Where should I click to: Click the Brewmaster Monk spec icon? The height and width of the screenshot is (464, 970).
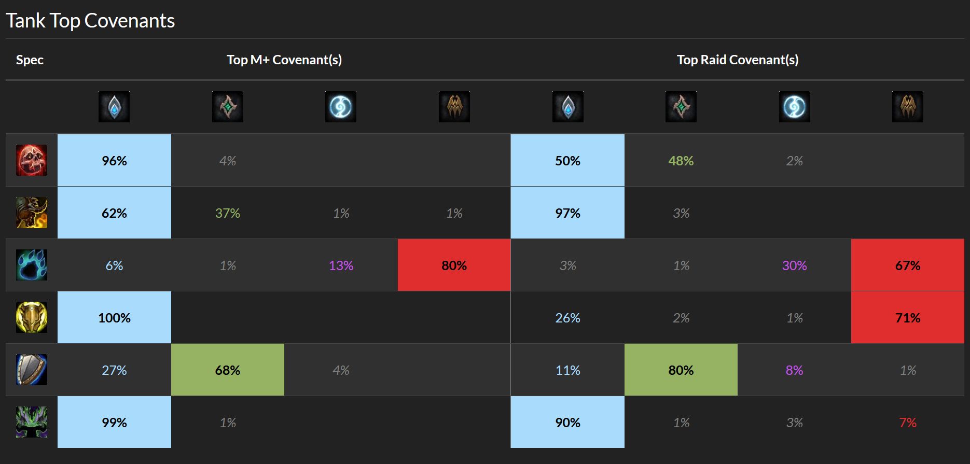coord(32,213)
